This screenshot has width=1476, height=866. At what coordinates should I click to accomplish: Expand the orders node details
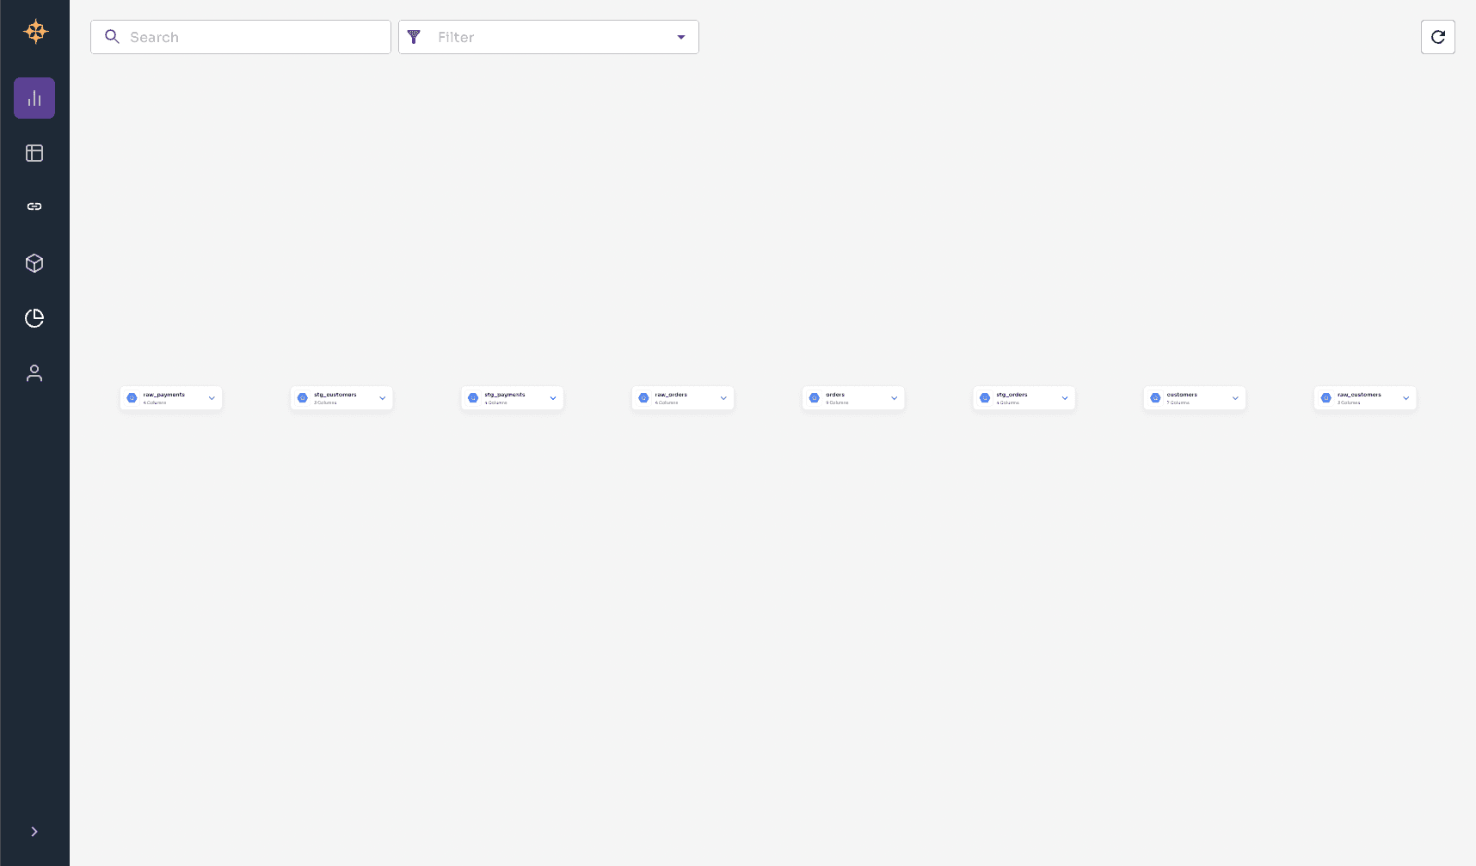tap(893, 398)
